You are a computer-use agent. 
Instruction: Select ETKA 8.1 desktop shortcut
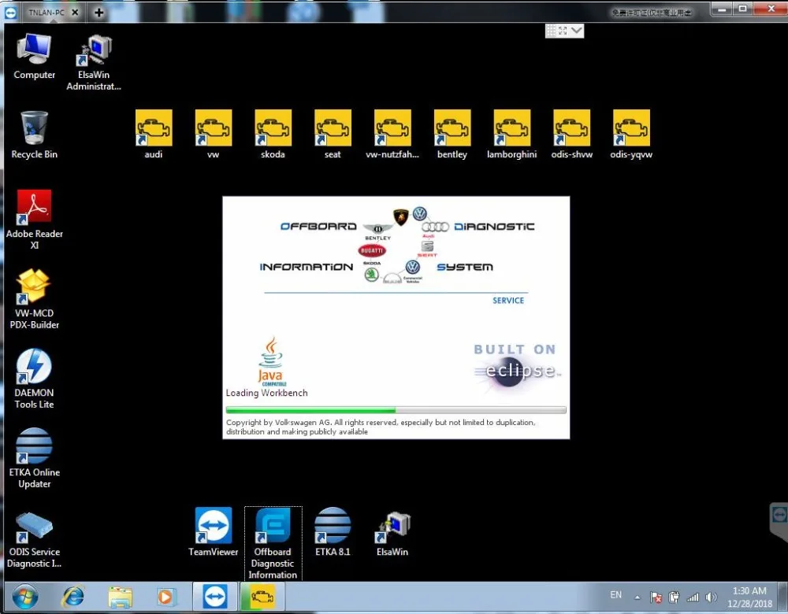(333, 531)
